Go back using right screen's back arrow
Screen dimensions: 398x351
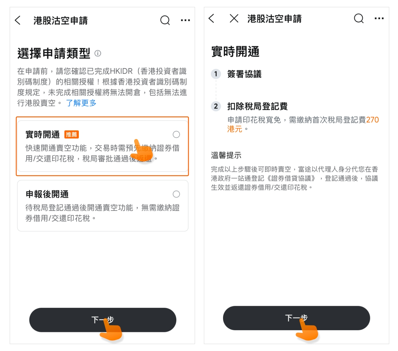211,18
